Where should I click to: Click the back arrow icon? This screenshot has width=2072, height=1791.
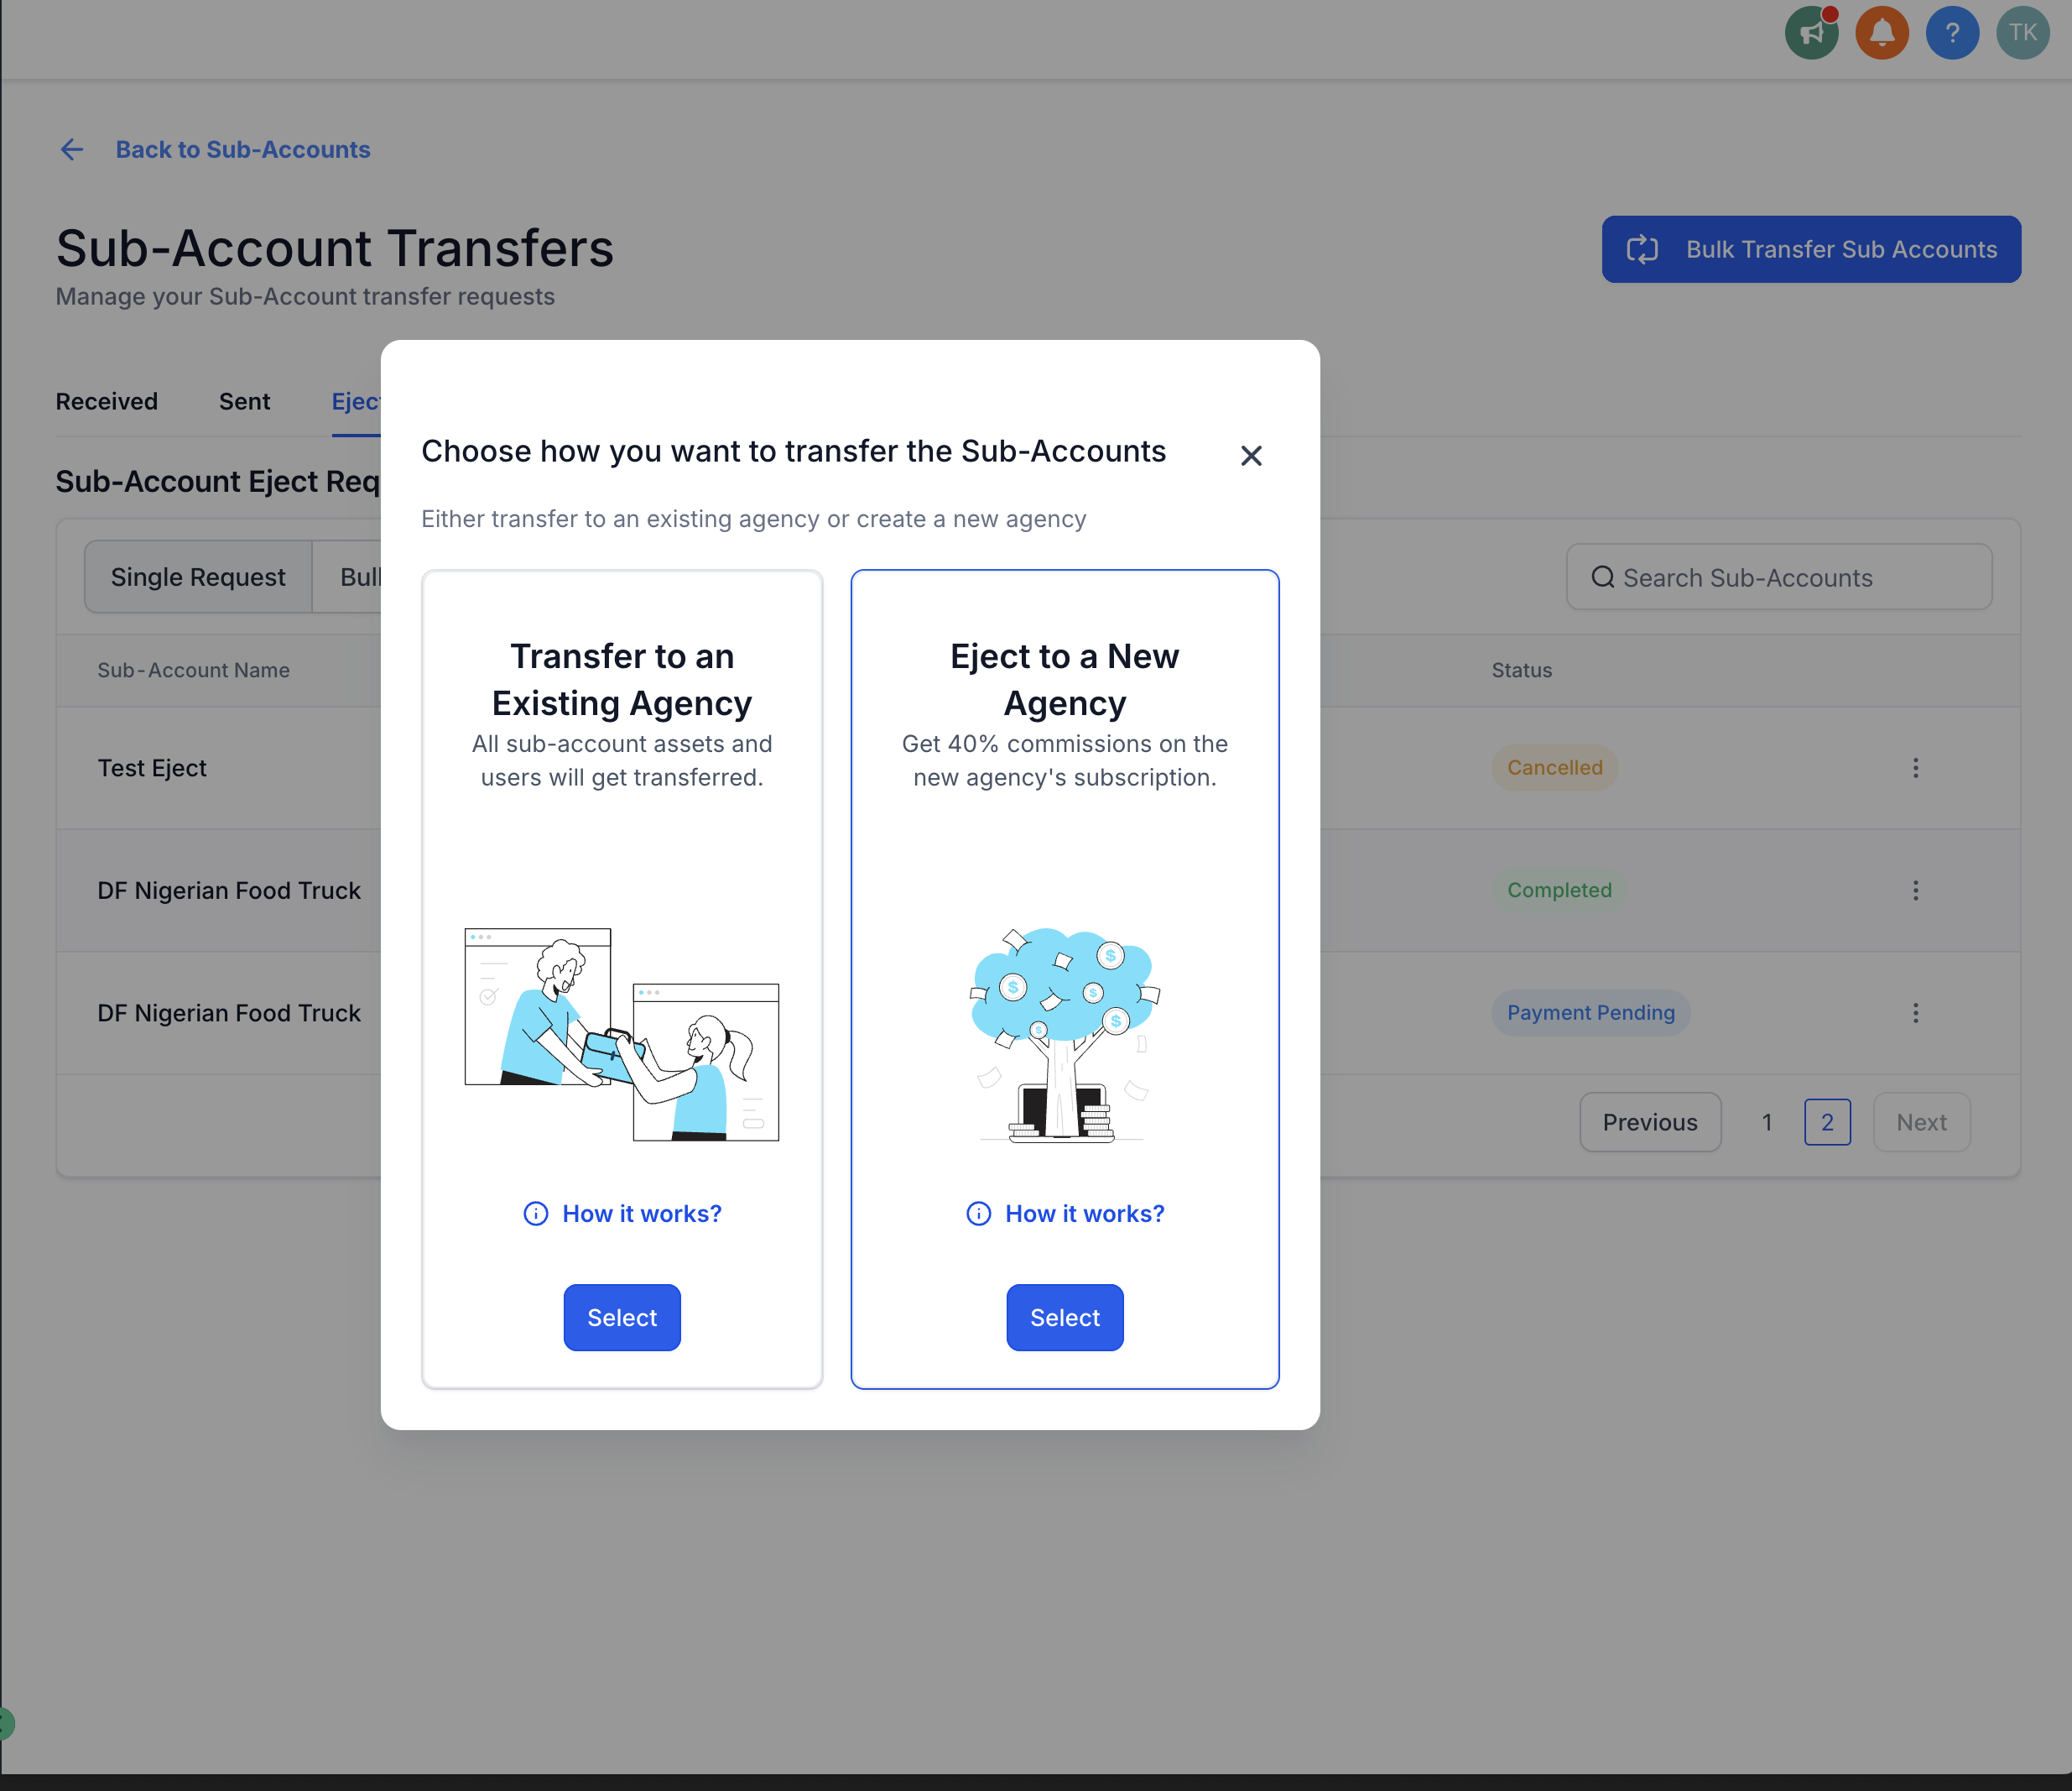pos(72,150)
